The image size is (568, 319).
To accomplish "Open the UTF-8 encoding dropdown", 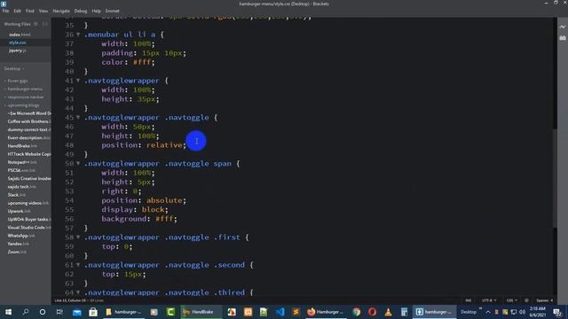I will point(489,300).
